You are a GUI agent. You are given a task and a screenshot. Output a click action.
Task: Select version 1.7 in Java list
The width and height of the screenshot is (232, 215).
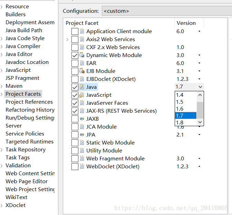coord(186,115)
